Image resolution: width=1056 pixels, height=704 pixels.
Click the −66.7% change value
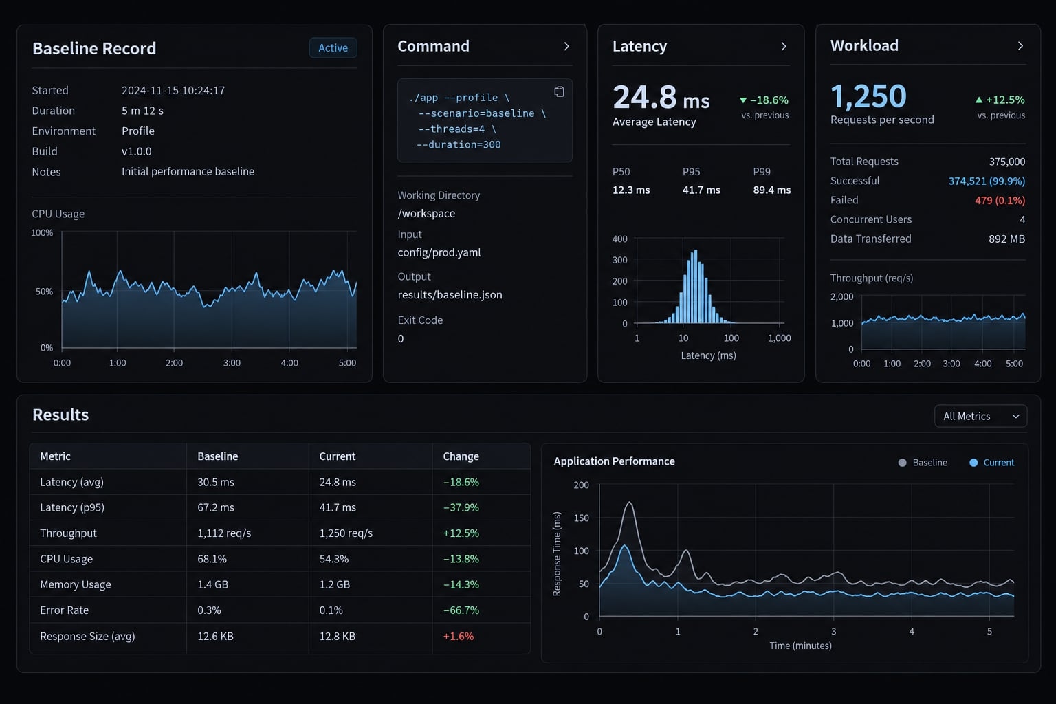(461, 610)
